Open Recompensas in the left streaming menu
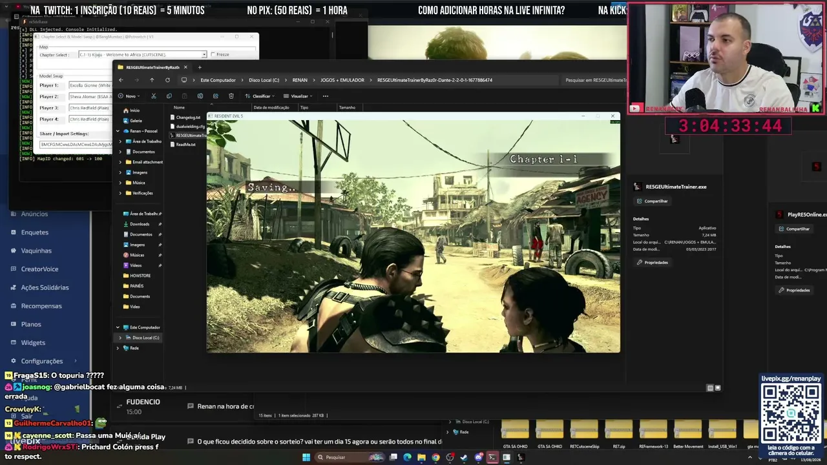 pos(41,305)
